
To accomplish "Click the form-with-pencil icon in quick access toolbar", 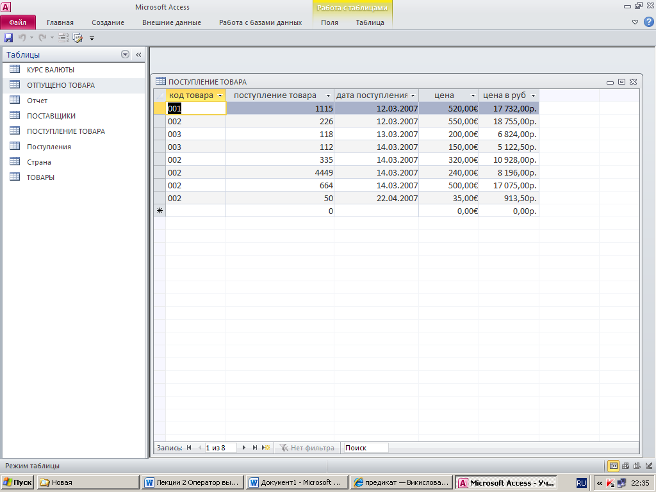I will point(78,38).
